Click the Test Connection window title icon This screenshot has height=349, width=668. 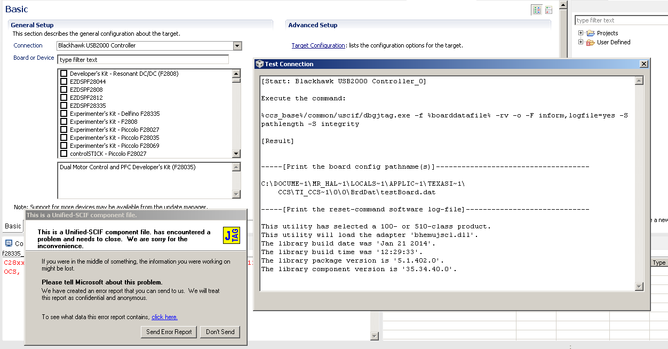(259, 64)
